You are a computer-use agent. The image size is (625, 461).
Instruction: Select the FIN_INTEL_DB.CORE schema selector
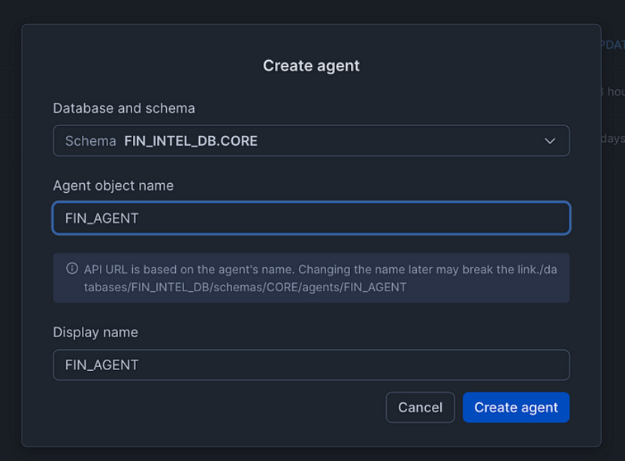(x=311, y=140)
